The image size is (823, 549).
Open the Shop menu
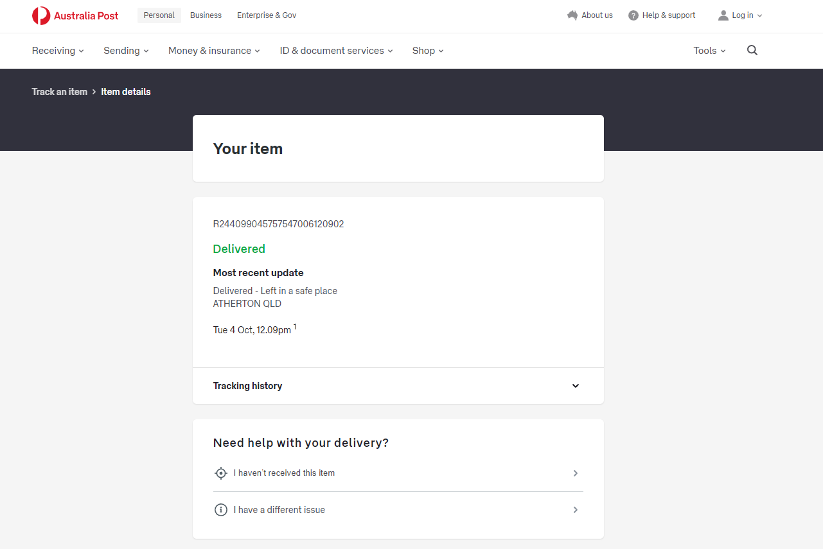click(428, 51)
